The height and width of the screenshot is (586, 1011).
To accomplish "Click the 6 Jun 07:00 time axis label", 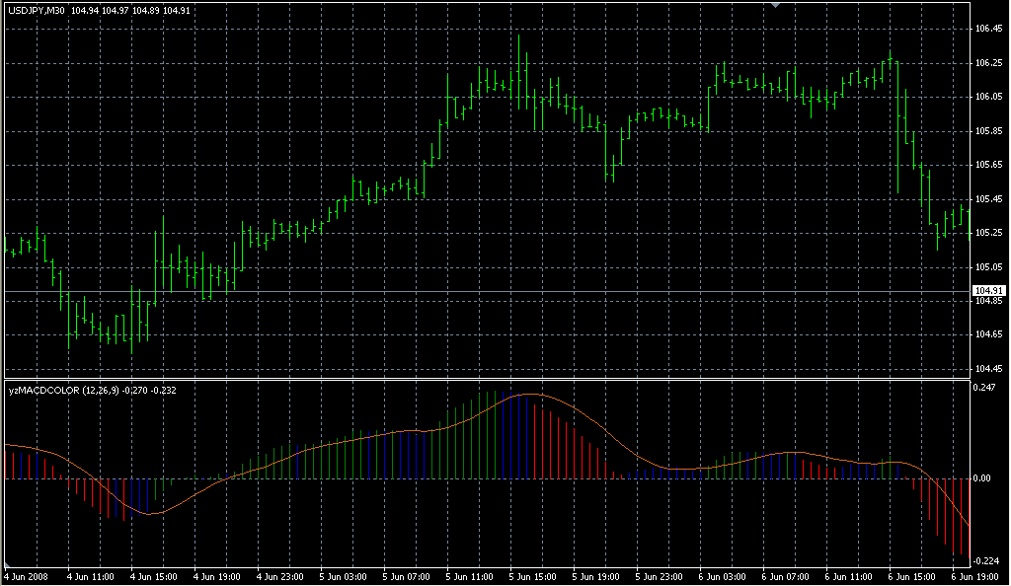I will (784, 576).
